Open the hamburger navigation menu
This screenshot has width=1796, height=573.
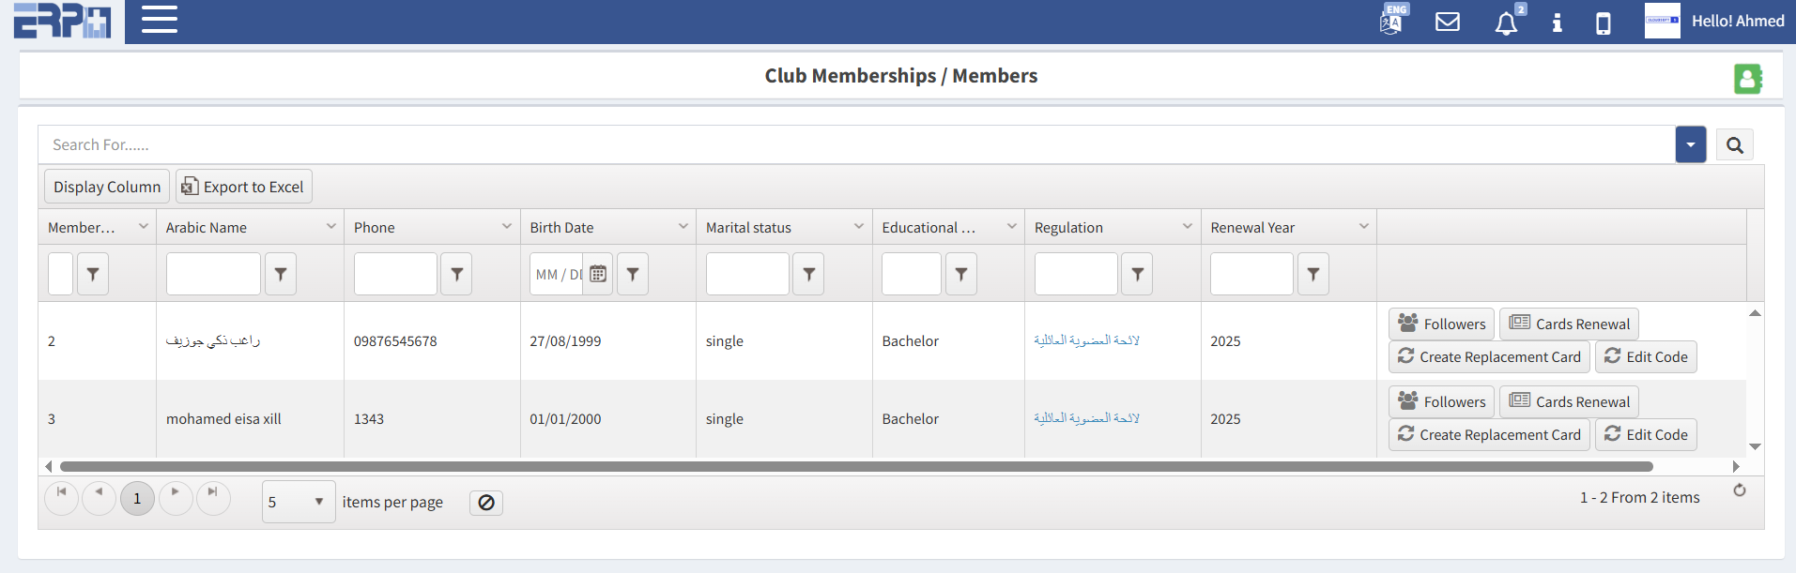(x=160, y=20)
